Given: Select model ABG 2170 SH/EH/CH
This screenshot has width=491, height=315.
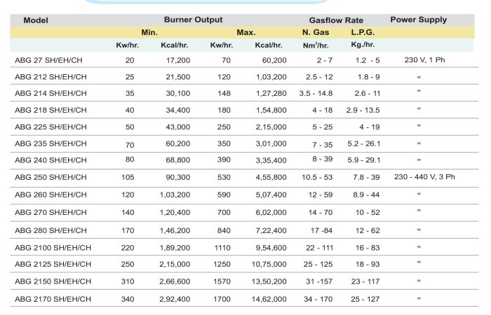Looking at the screenshot, I should 53,299.
